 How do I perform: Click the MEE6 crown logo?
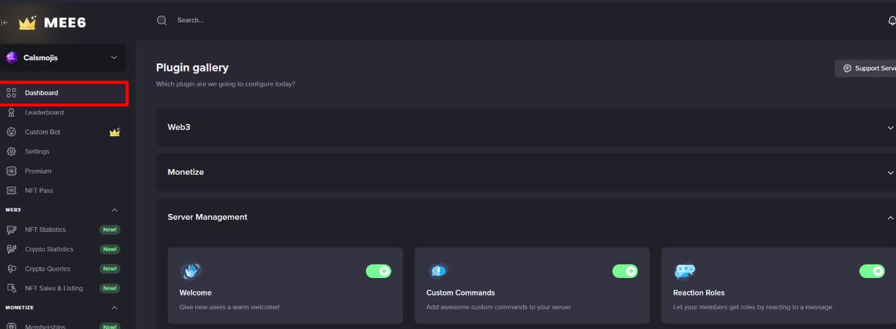tap(27, 23)
